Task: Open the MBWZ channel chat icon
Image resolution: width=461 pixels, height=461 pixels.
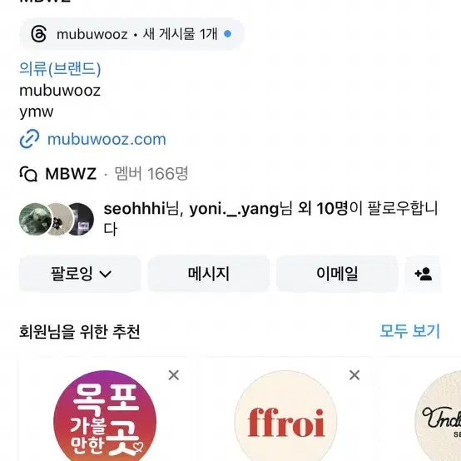Action: (28, 174)
